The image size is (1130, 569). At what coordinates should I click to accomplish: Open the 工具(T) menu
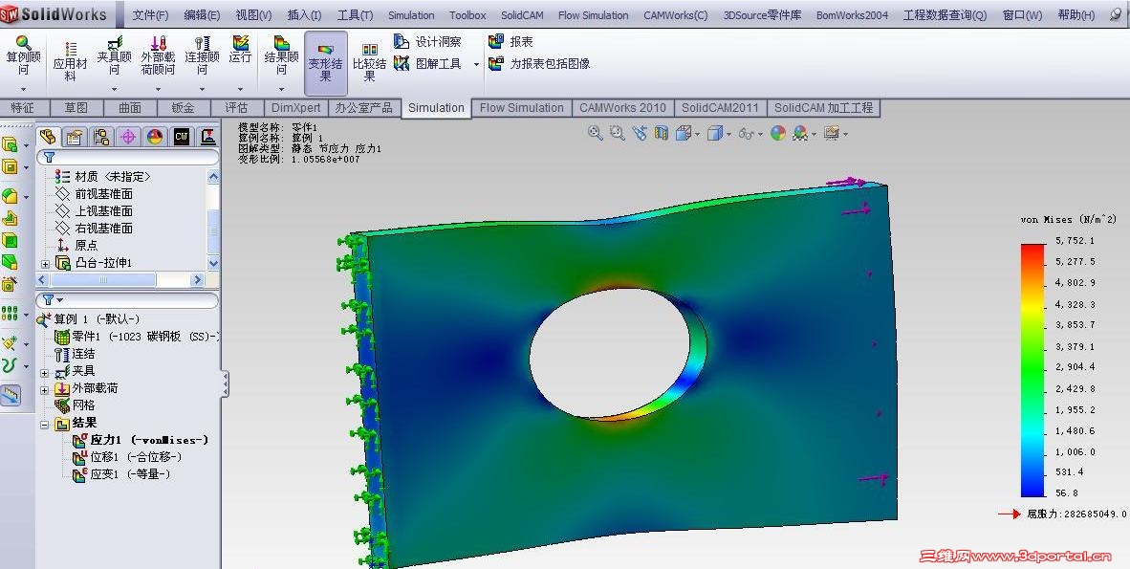point(356,15)
